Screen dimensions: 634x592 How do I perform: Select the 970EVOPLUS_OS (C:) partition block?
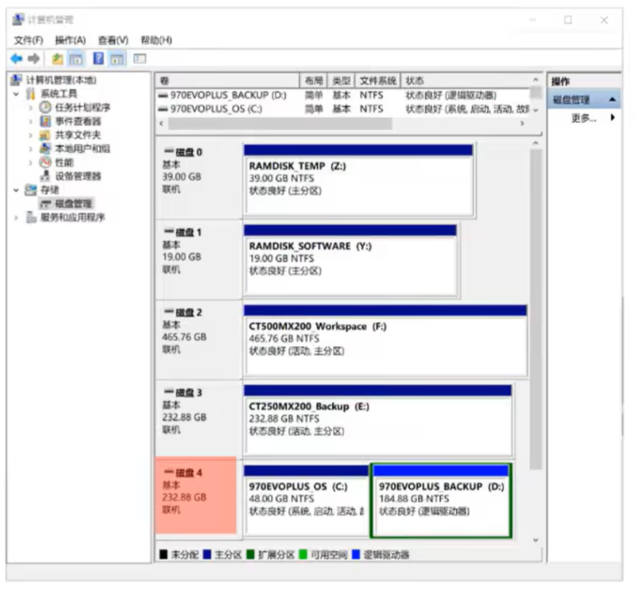click(306, 500)
